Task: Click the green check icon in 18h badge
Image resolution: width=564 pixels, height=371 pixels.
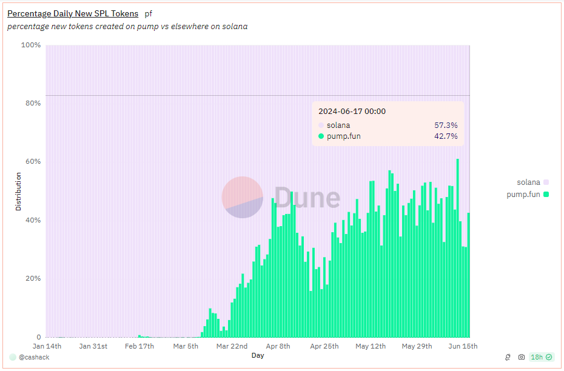Action: click(549, 357)
